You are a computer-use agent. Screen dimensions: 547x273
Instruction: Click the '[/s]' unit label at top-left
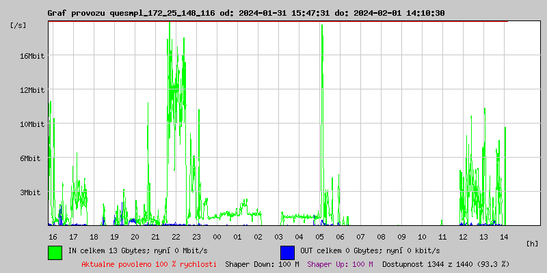coord(18,25)
